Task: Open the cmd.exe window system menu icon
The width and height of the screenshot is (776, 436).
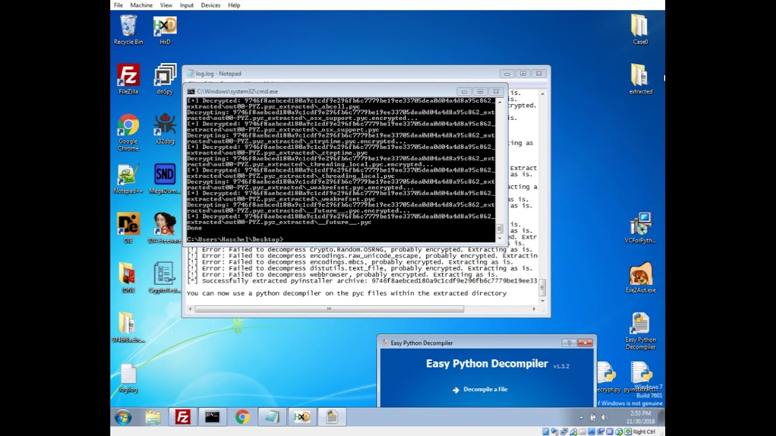Action: click(191, 91)
